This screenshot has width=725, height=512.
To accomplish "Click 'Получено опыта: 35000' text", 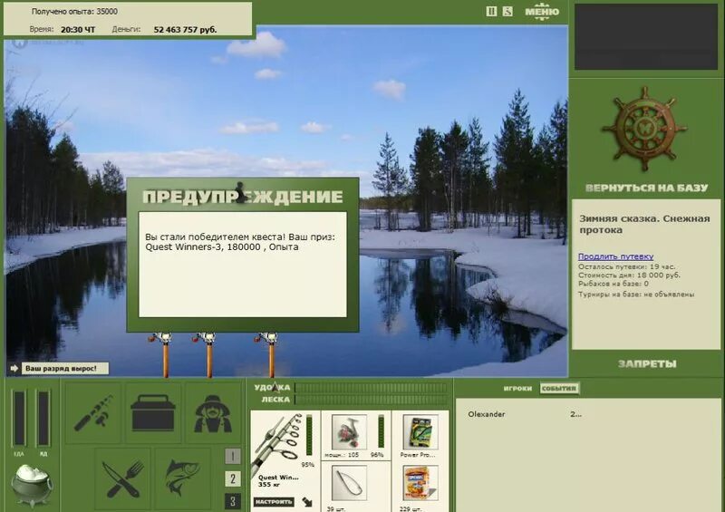I will [x=74, y=12].
